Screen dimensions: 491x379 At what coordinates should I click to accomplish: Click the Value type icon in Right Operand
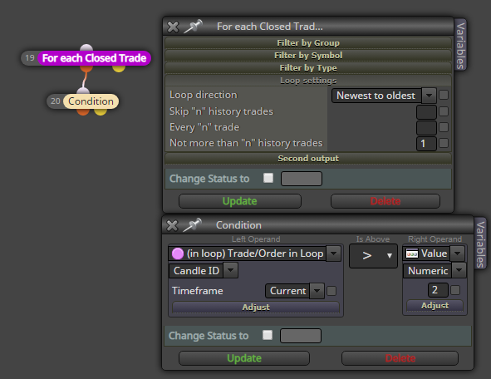click(x=412, y=253)
